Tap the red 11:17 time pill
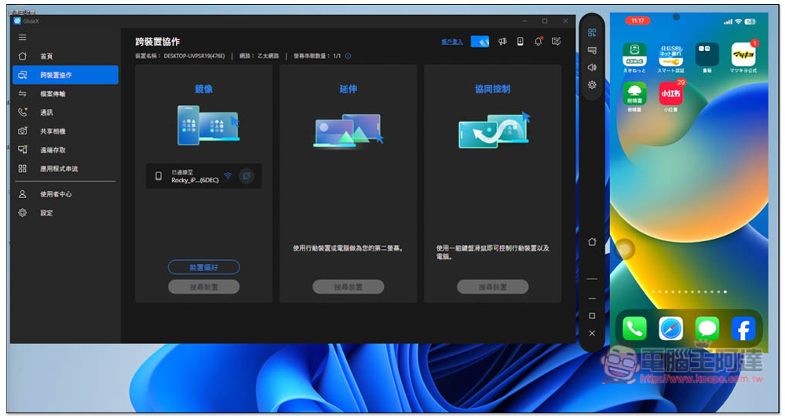This screenshot has height=418, width=785. pyautogui.click(x=637, y=21)
